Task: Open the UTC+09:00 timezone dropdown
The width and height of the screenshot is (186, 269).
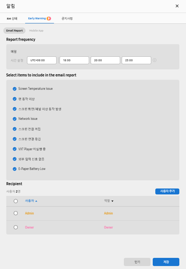Action: coord(42,60)
